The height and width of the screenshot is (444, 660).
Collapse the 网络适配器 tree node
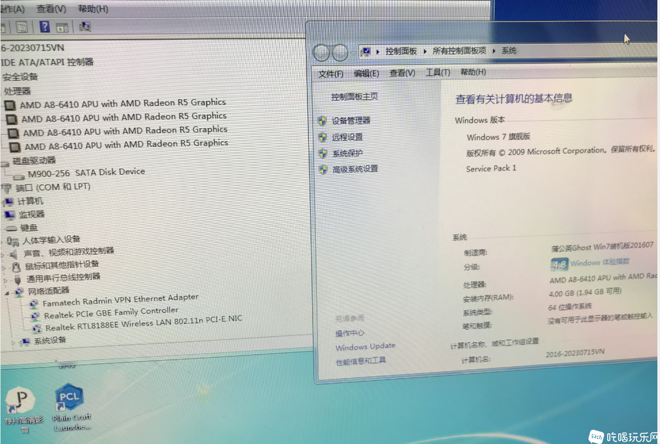pos(8,293)
